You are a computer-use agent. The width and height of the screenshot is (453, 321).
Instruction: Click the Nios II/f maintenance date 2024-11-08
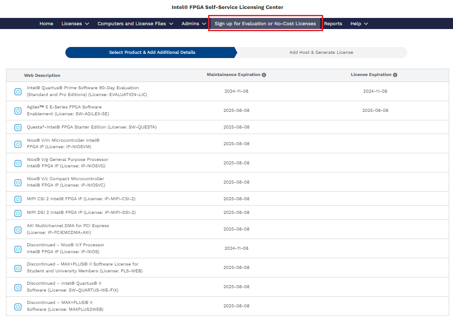pos(236,248)
